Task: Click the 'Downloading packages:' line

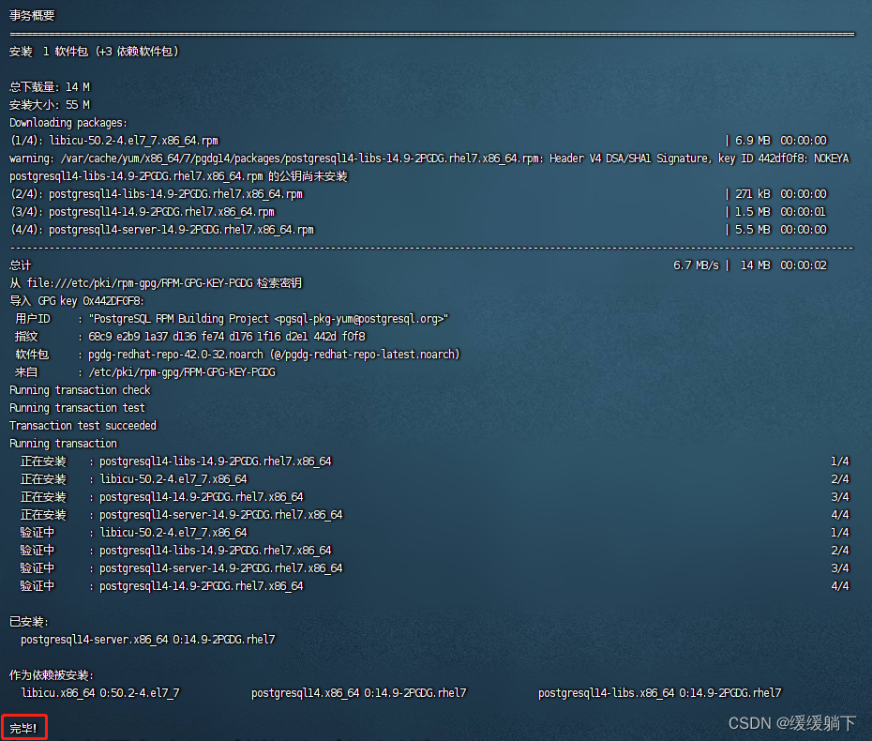Action: pyautogui.click(x=68, y=123)
